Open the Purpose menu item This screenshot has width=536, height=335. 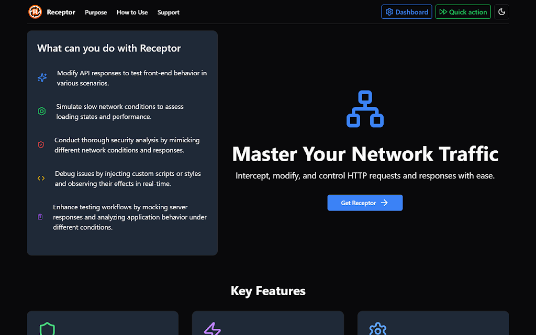coord(96,13)
